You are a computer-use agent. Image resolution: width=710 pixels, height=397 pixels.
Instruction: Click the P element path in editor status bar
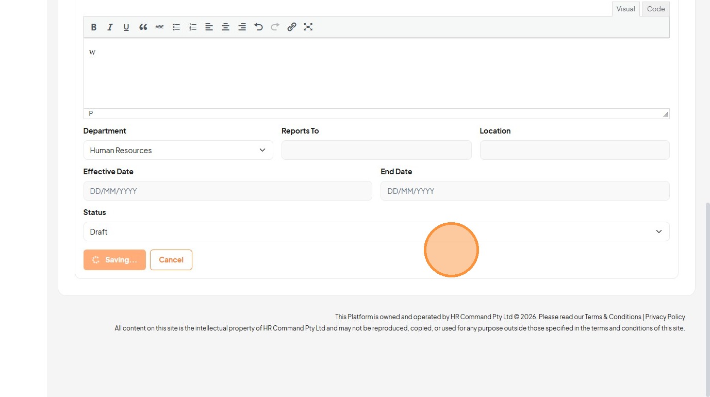tap(91, 113)
